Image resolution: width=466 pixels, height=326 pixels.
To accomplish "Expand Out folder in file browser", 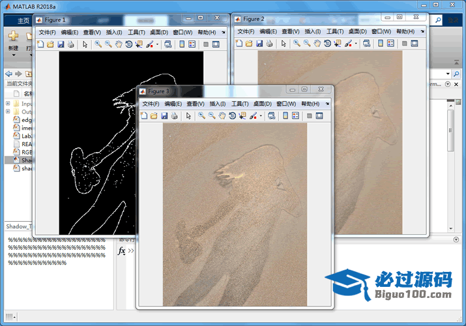I will point(8,111).
